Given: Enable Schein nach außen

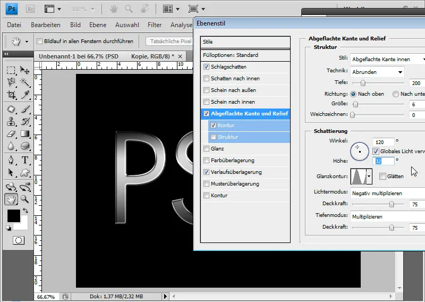Looking at the screenshot, I should tap(207, 90).
